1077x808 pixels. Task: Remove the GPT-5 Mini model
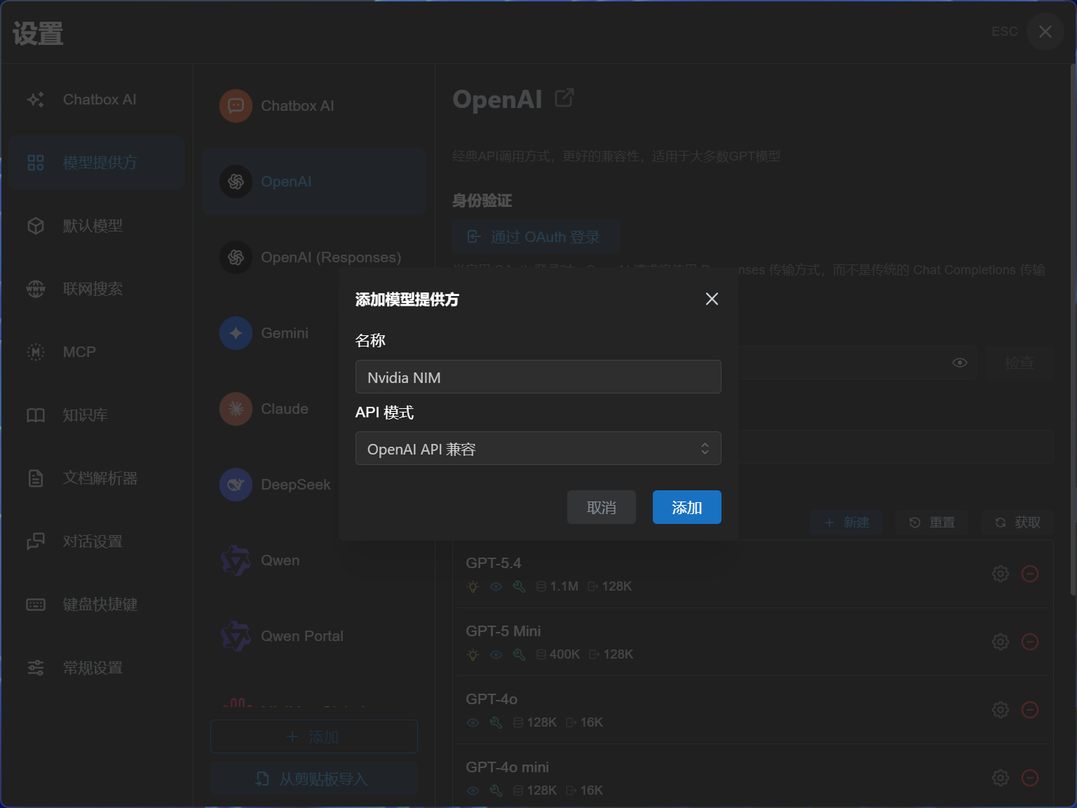coord(1029,642)
